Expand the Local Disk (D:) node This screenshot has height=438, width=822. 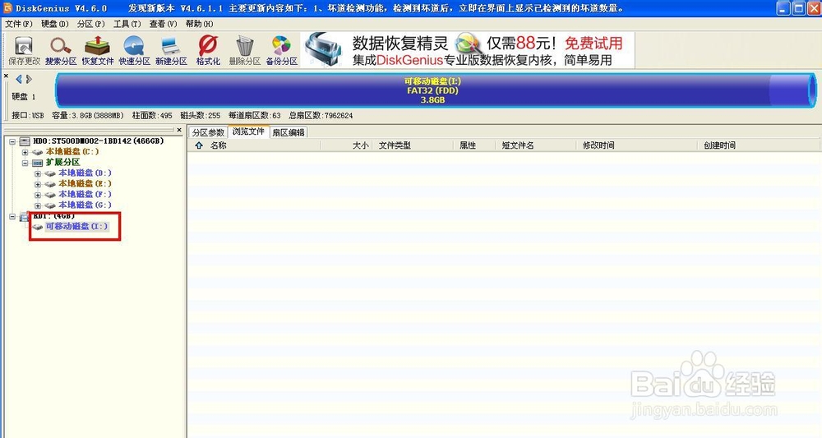point(37,173)
